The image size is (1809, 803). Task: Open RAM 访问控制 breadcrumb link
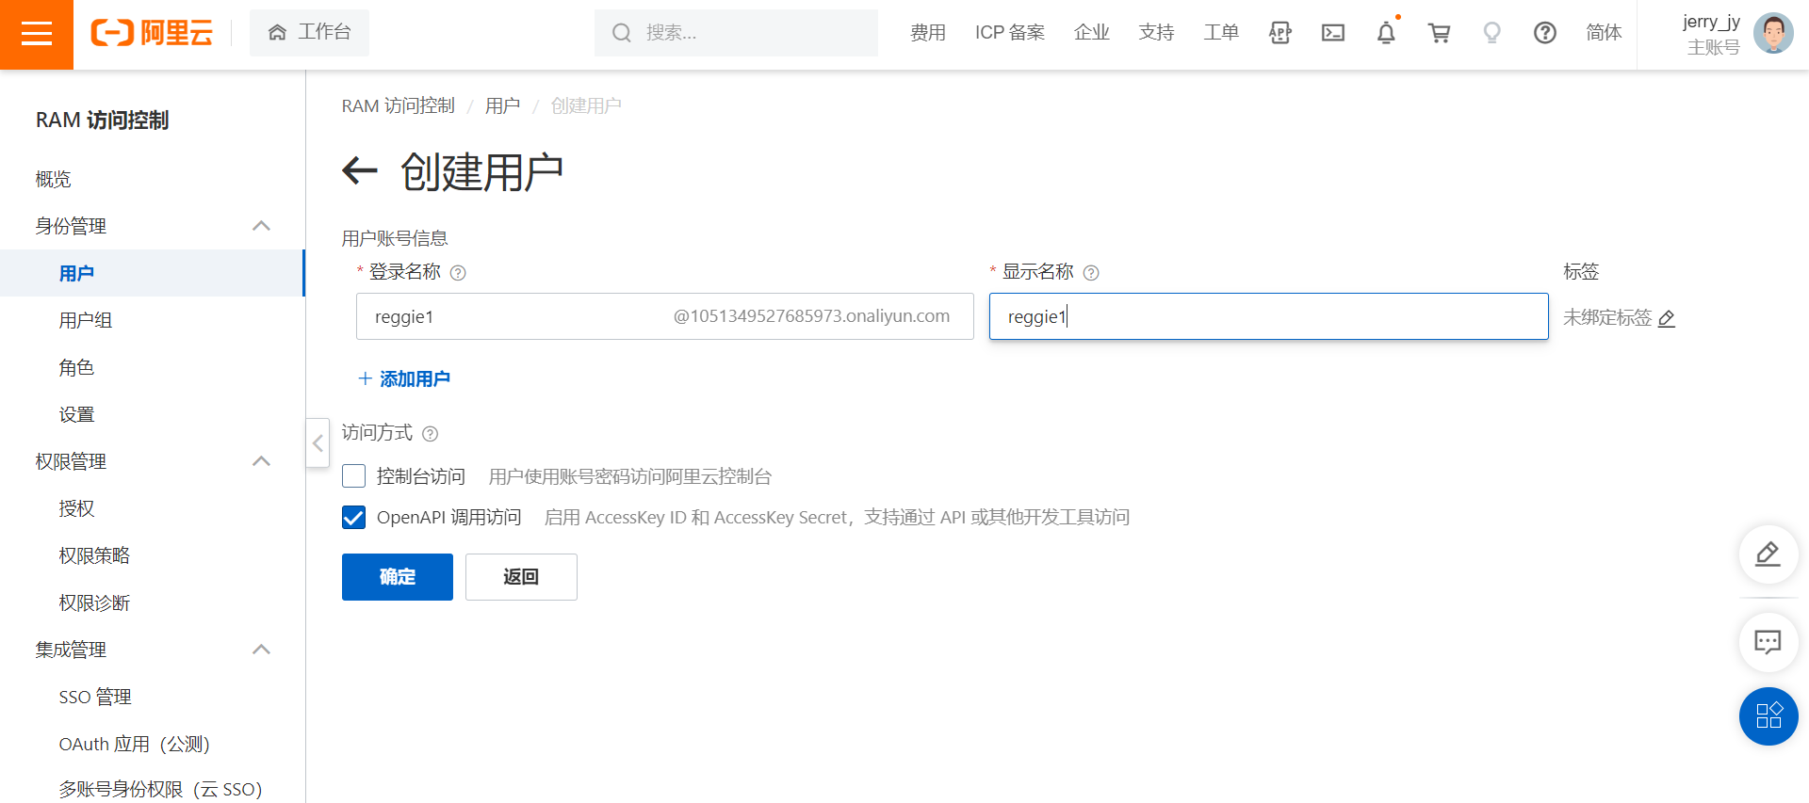pos(398,105)
